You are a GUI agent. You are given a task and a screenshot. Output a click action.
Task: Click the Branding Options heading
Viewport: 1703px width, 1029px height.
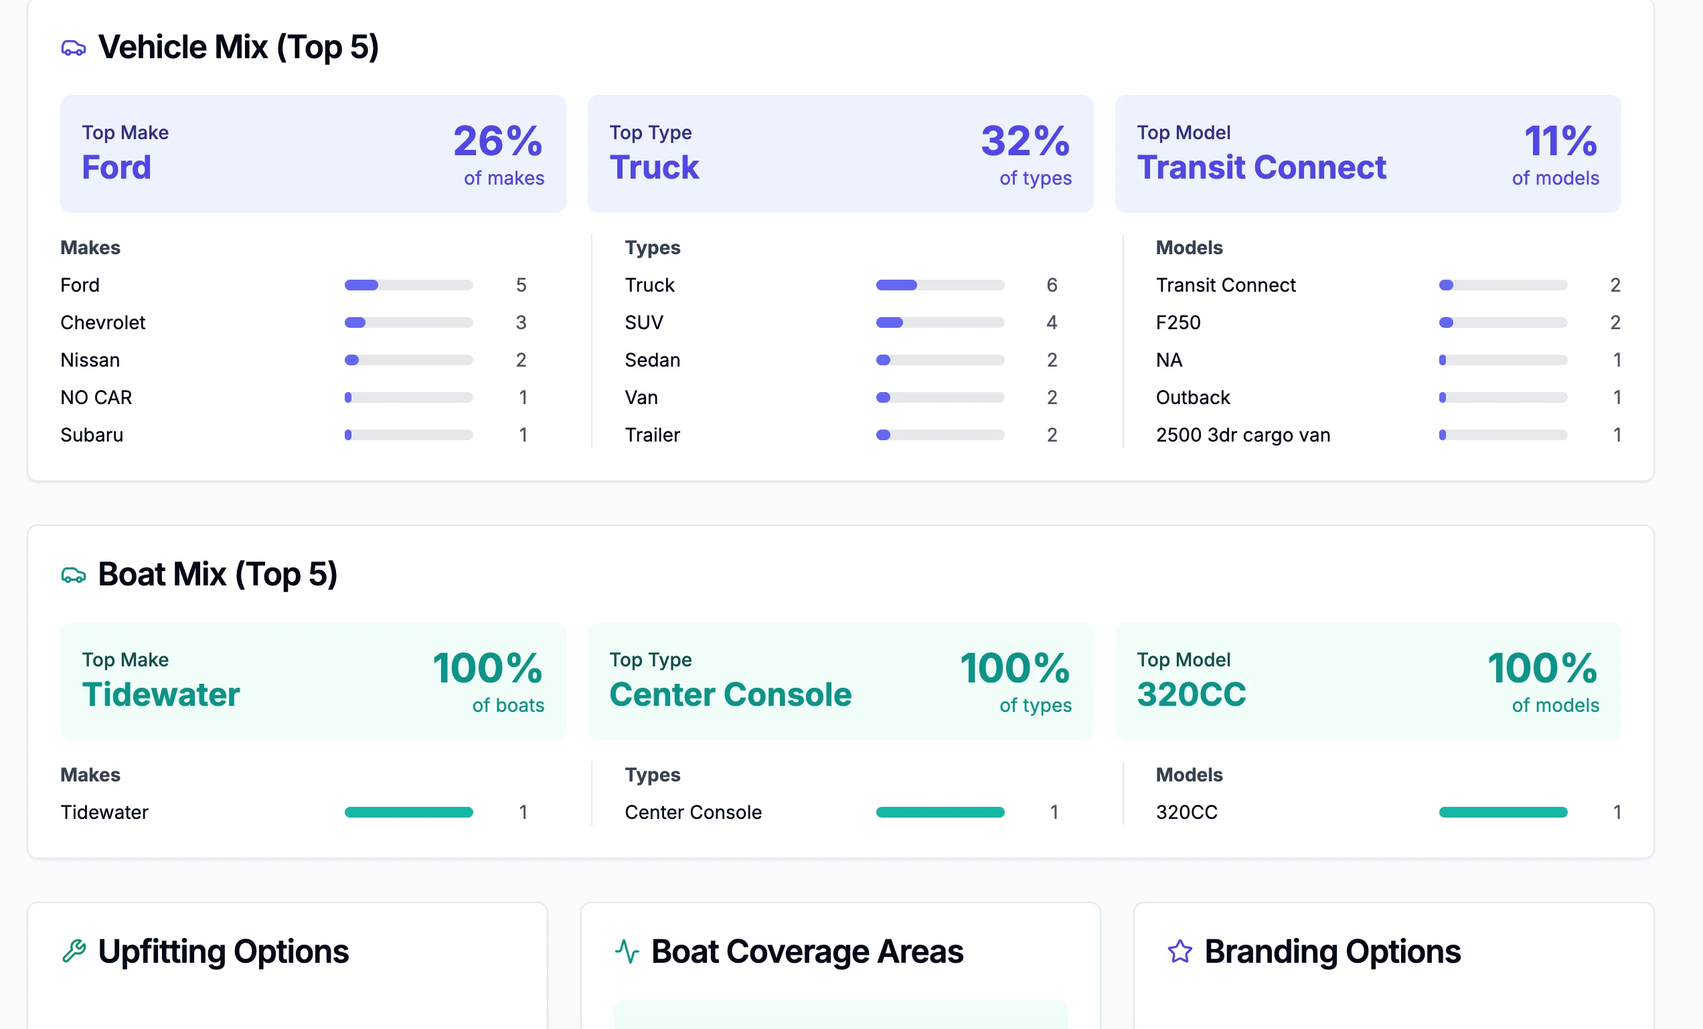coord(1333,951)
